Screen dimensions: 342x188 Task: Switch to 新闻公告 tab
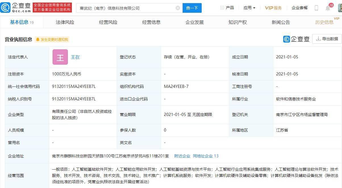[x=281, y=22]
